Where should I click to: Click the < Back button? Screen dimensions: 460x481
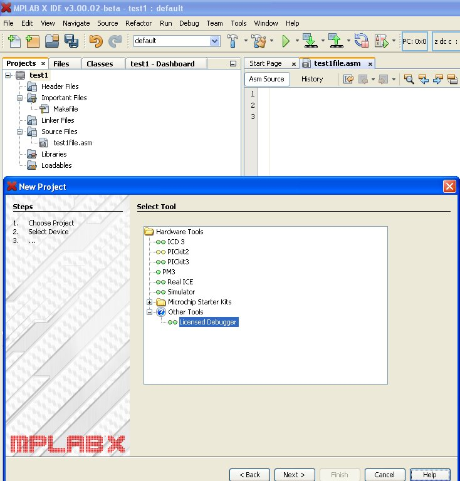pos(250,475)
